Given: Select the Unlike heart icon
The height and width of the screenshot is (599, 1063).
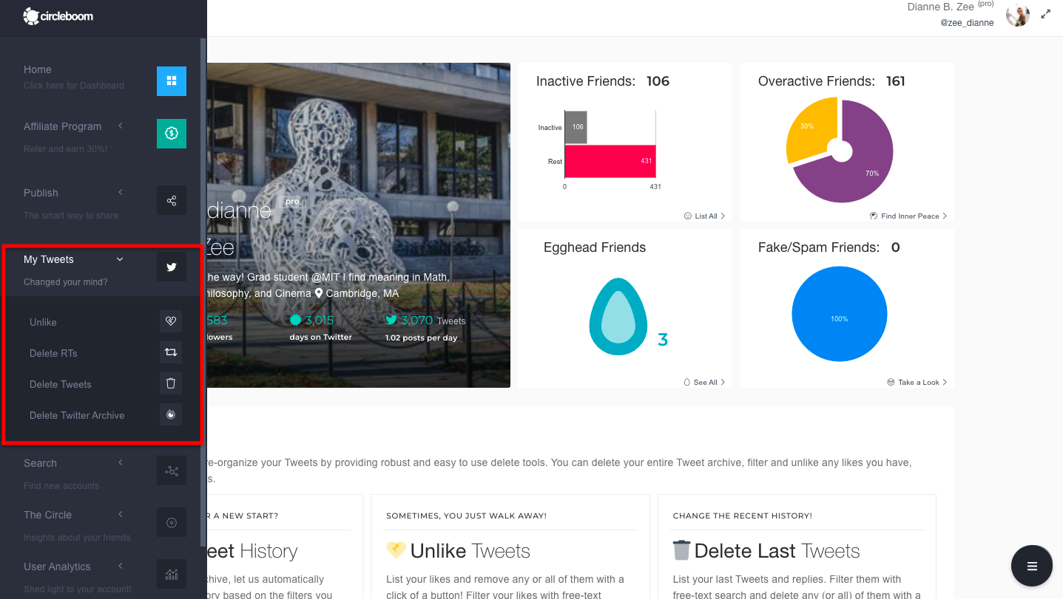Looking at the screenshot, I should tap(171, 321).
